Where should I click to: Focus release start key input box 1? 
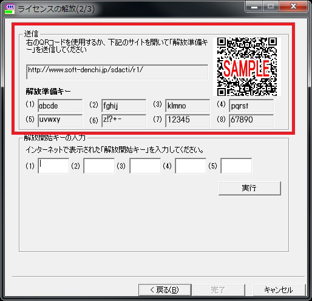point(53,166)
